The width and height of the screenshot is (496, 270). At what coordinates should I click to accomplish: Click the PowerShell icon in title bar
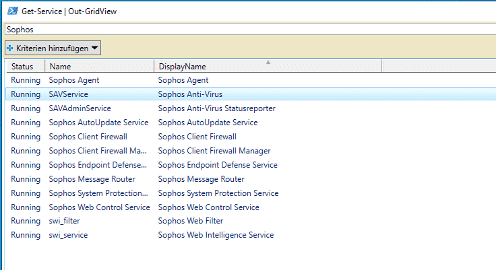point(13,11)
